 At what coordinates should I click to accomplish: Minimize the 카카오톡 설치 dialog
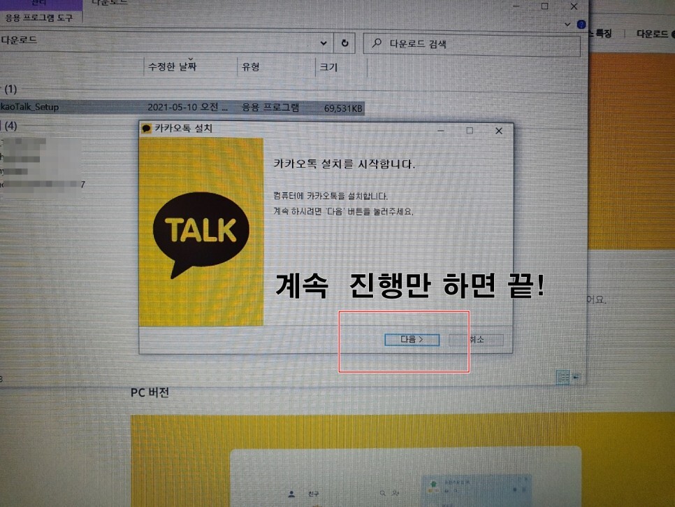440,130
